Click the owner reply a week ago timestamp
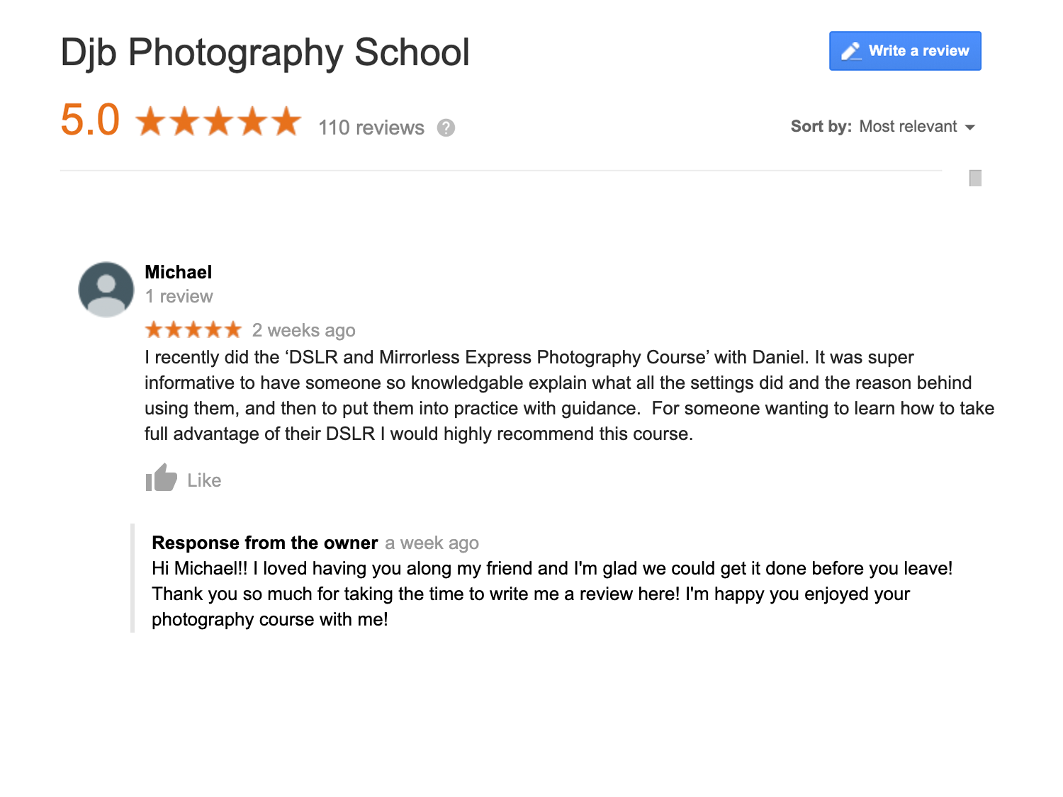This screenshot has height=797, width=1063. pyautogui.click(x=432, y=543)
